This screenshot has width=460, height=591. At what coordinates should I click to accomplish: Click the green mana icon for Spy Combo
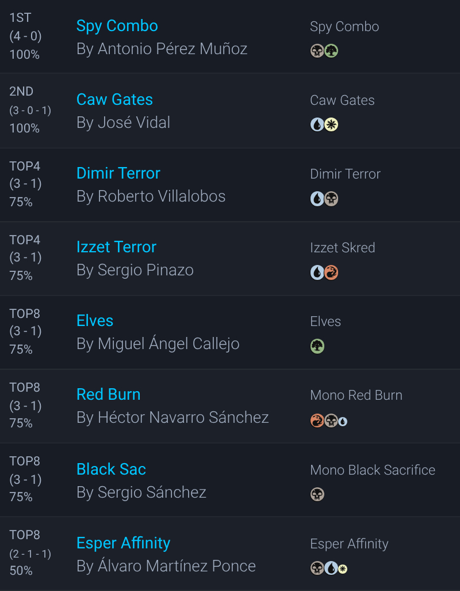click(x=331, y=51)
